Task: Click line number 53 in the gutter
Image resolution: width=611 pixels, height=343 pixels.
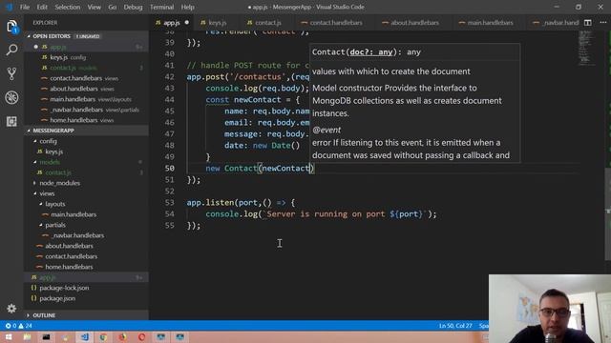Action: (x=170, y=203)
